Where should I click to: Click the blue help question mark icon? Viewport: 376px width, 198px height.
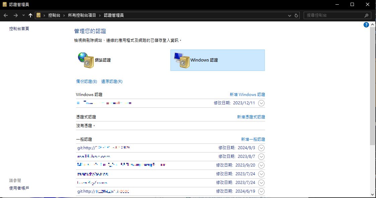tap(366, 25)
